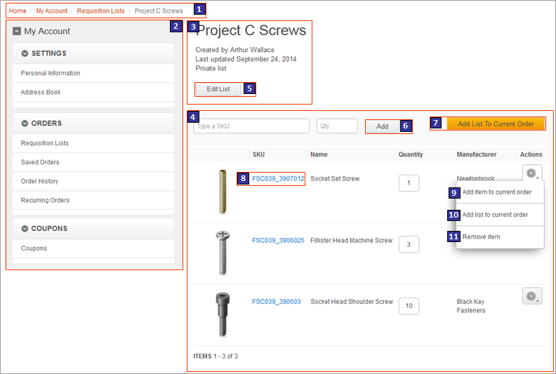Open Requisition Lists in sidebar

(93, 143)
